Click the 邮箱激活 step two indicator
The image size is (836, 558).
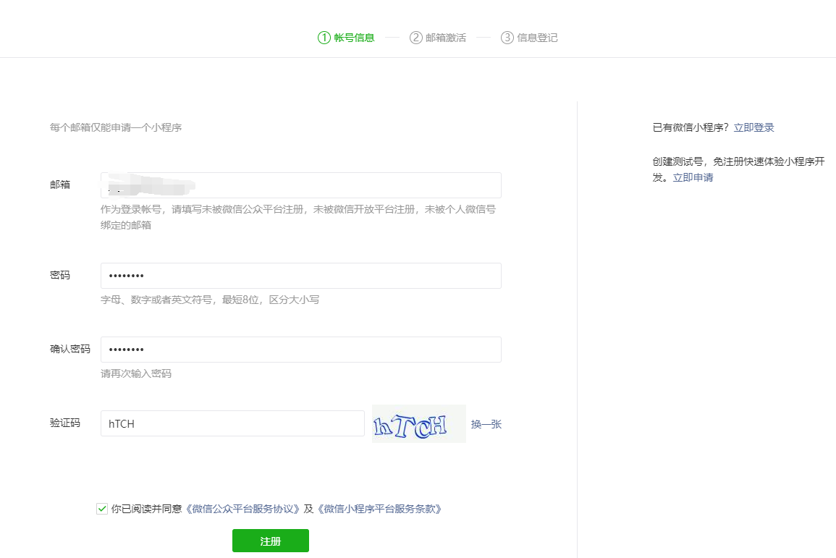438,38
